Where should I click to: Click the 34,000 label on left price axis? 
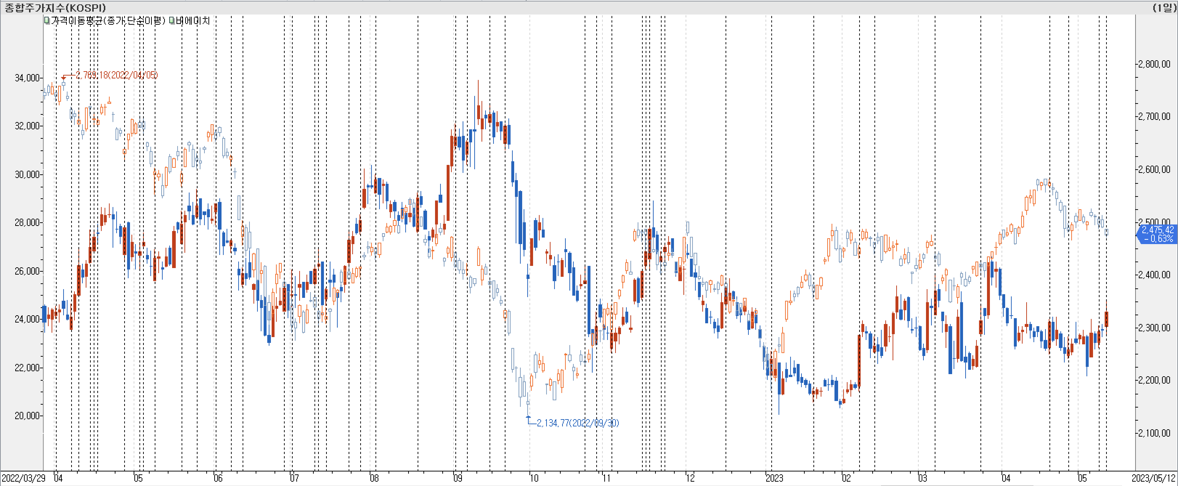click(x=28, y=78)
